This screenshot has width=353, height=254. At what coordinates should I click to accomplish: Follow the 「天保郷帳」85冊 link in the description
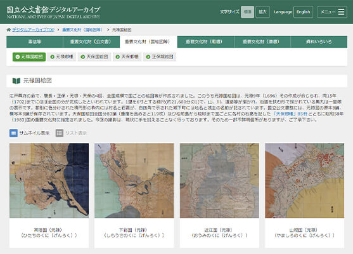(290, 114)
